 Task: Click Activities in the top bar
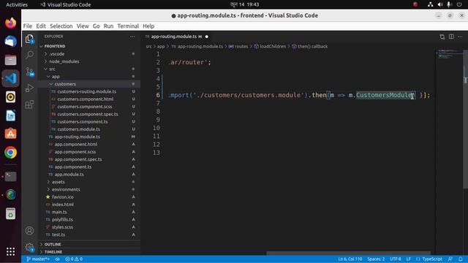pyautogui.click(x=17, y=4)
